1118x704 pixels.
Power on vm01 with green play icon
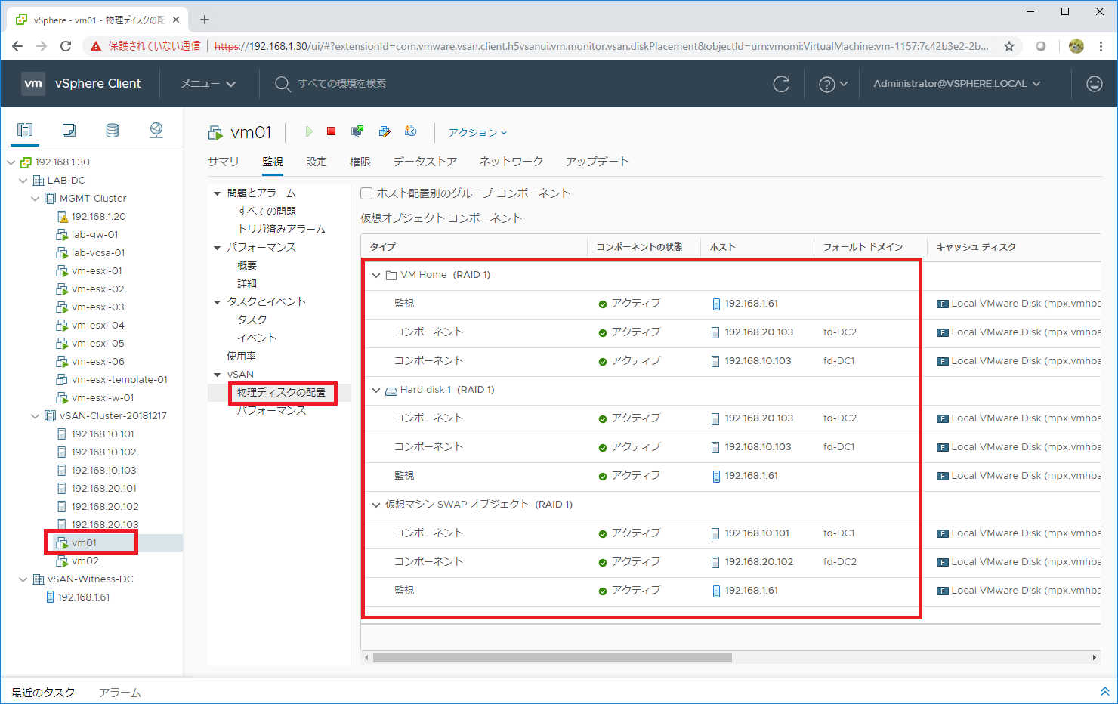[x=309, y=131]
